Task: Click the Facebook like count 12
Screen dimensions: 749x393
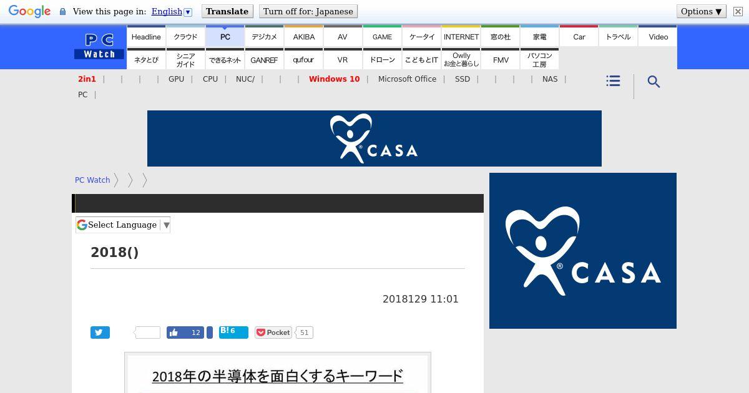Action: coord(195,332)
